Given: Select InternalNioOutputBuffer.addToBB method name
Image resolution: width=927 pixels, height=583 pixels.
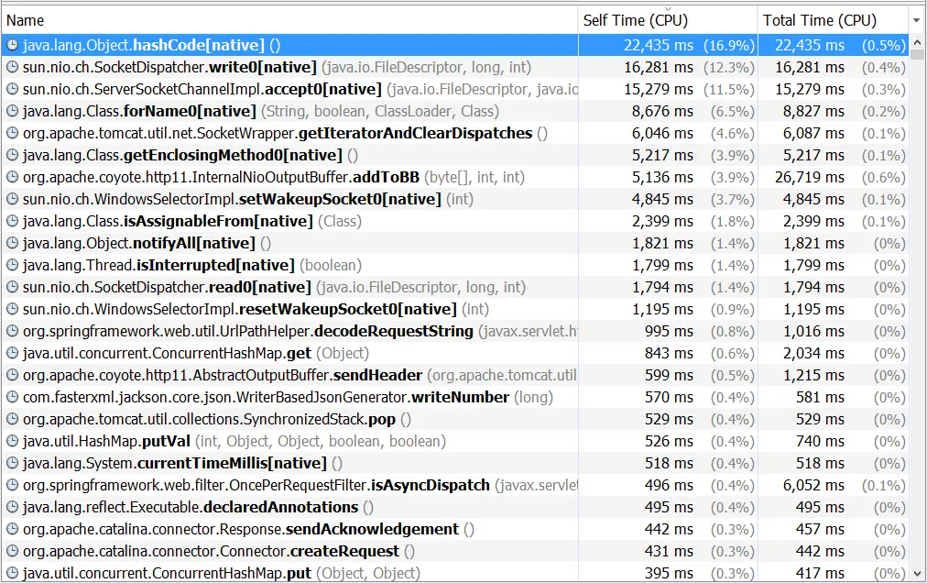Looking at the screenshot, I should point(221,178).
